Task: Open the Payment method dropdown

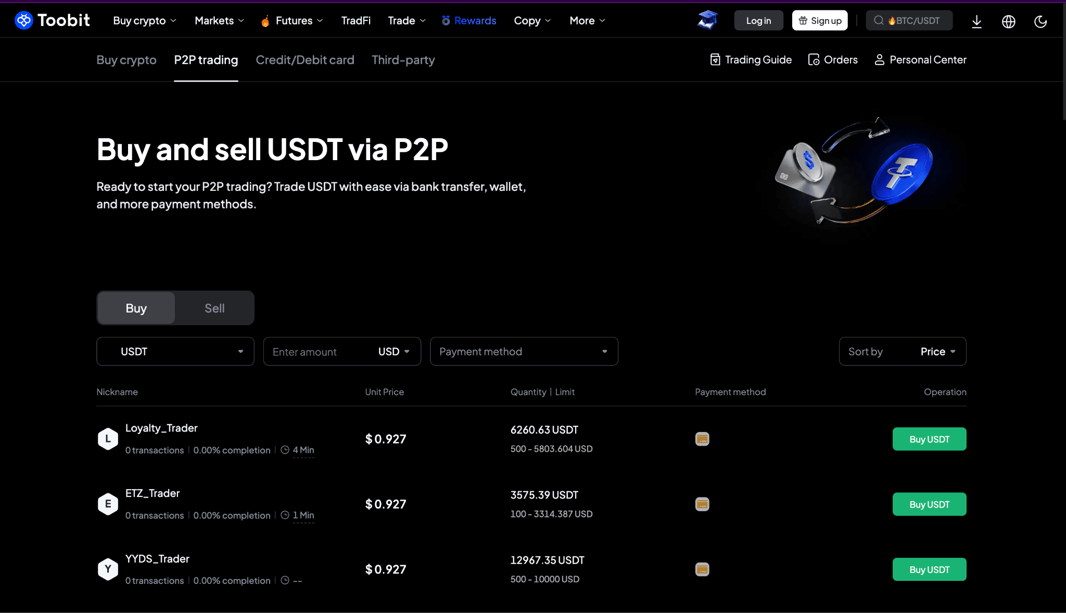Action: pyautogui.click(x=524, y=351)
